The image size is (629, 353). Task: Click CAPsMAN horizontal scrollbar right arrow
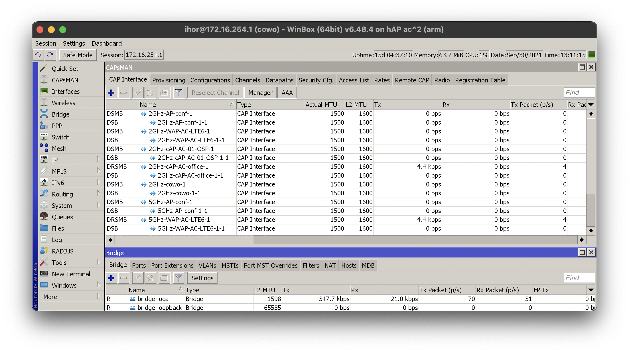(x=582, y=240)
